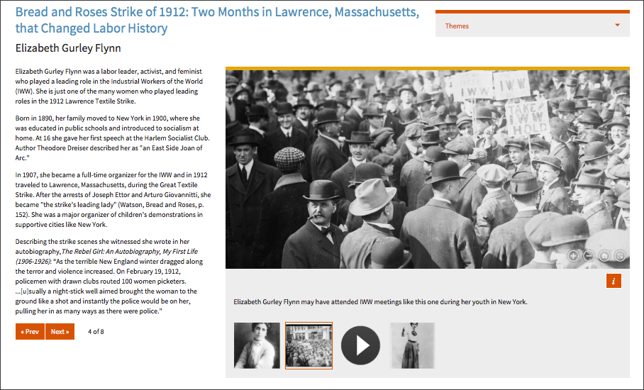
Task: Click the orange info icon
Action: (x=614, y=281)
